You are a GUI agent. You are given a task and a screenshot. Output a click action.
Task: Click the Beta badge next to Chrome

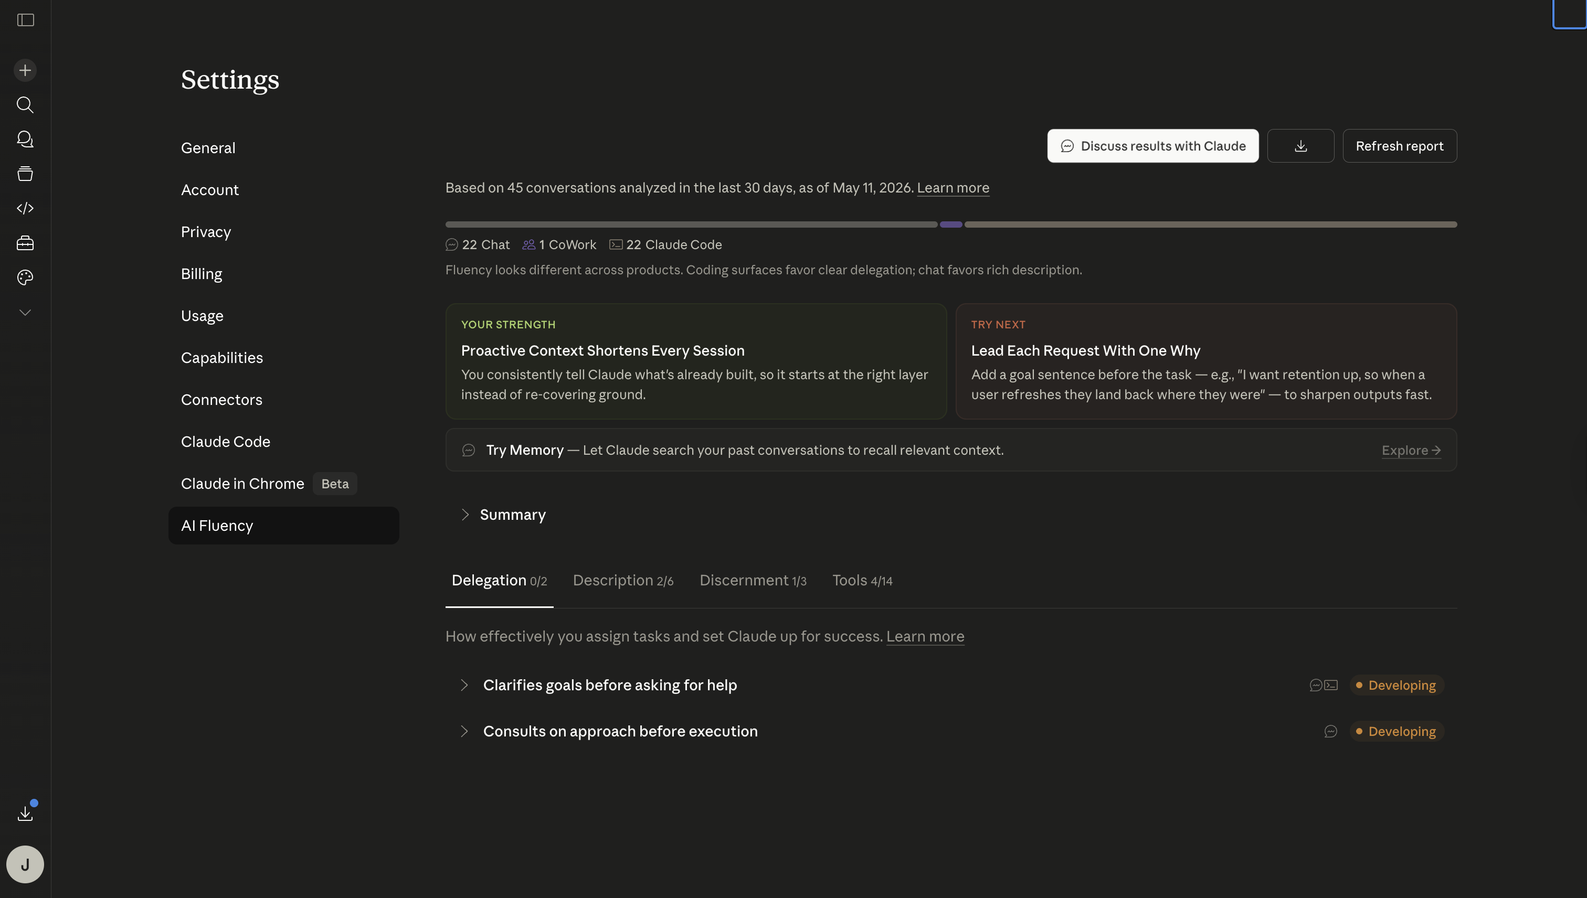coord(335,484)
